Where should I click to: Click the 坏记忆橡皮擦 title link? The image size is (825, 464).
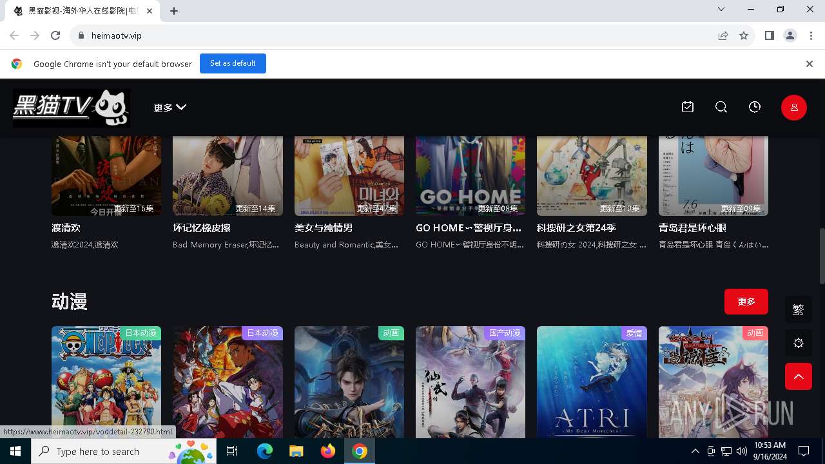tap(202, 227)
